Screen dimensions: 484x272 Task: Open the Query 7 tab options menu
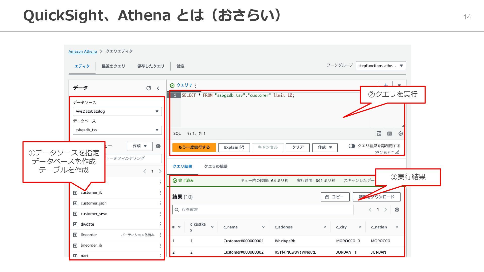(x=196, y=85)
